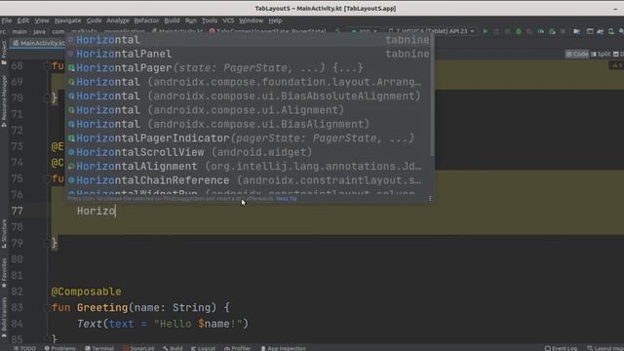Open the Favorites side panel

tap(4, 273)
